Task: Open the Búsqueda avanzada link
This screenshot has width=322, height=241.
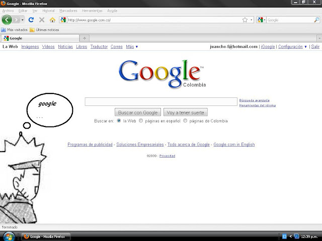Action: click(254, 100)
